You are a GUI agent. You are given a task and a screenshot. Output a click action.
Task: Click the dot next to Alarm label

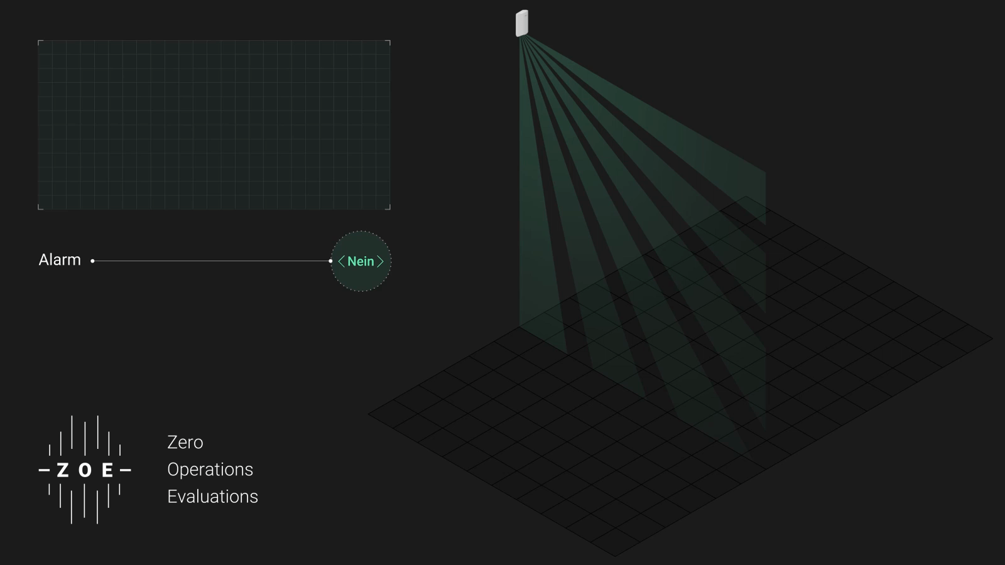[92, 261]
